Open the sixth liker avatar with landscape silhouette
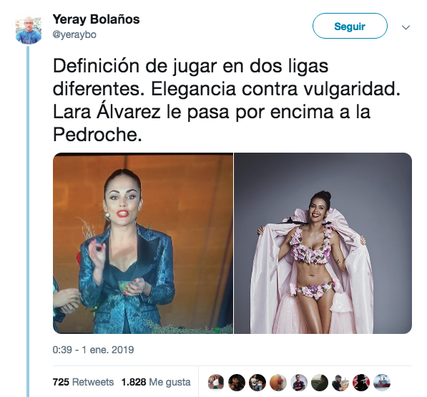Image resolution: width=427 pixels, height=397 pixels. pos(320,382)
